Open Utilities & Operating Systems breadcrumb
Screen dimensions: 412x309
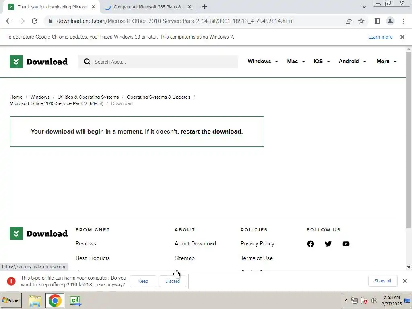[x=88, y=97]
